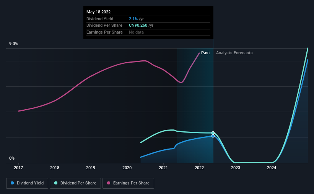Image resolution: width=314 pixels, height=194 pixels.
Task: Click the Past region label
Action: 205,53
